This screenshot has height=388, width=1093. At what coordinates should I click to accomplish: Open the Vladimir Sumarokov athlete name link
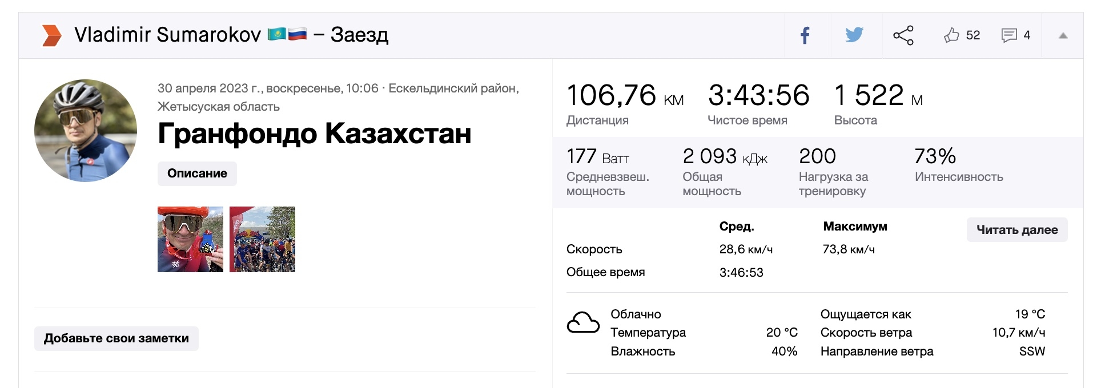pos(167,35)
